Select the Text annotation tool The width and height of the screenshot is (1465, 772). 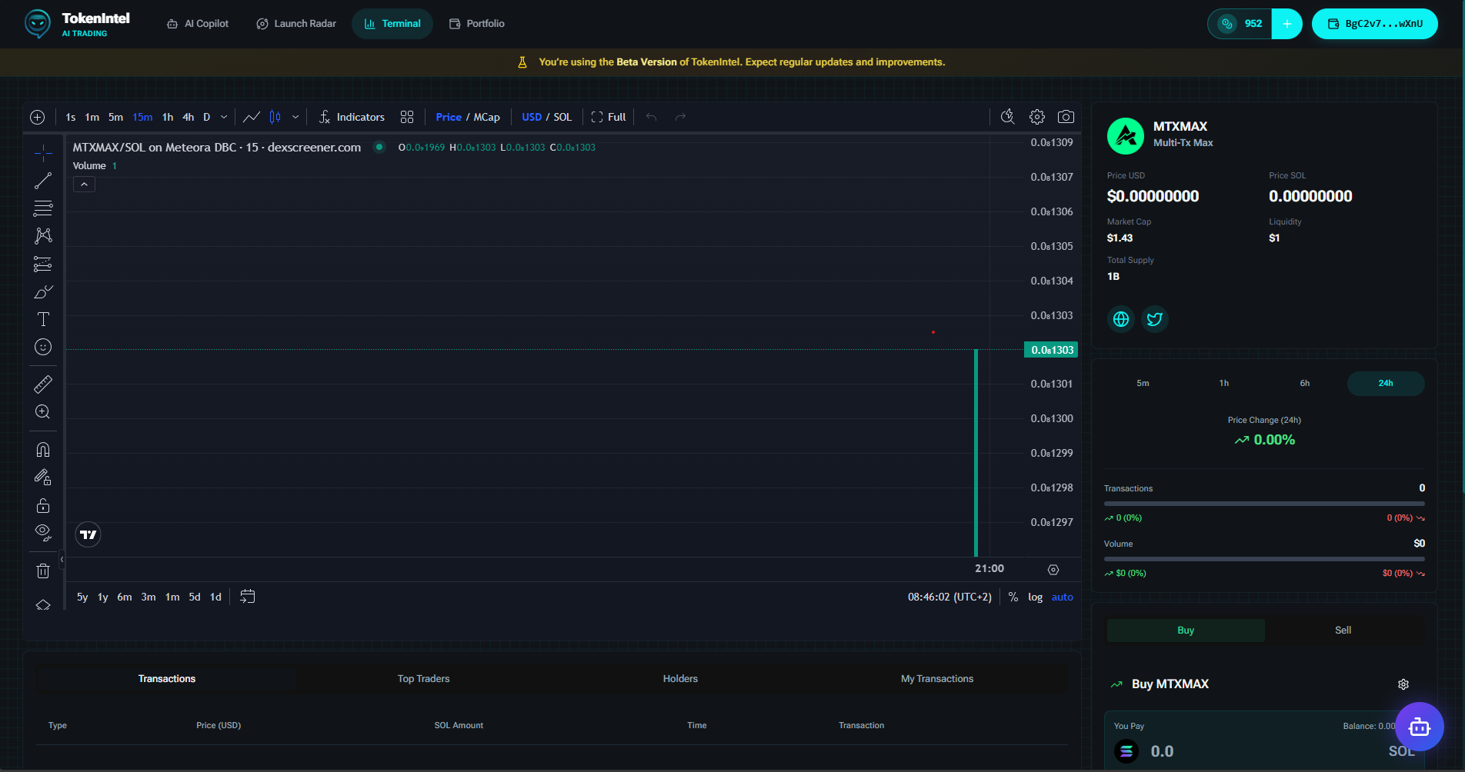pos(43,319)
